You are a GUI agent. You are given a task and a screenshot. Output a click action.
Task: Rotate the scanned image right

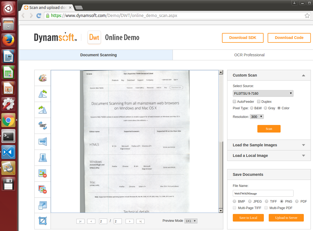coord(42,110)
